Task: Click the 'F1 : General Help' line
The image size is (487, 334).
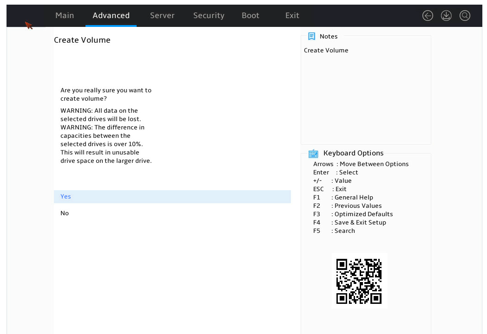Action: [343, 198]
